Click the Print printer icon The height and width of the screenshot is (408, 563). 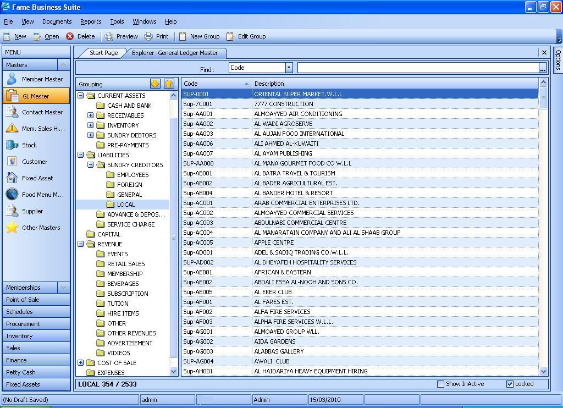click(148, 36)
